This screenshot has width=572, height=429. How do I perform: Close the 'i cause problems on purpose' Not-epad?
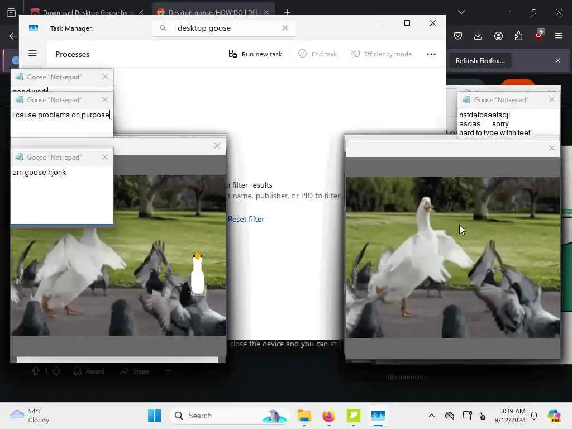105,99
